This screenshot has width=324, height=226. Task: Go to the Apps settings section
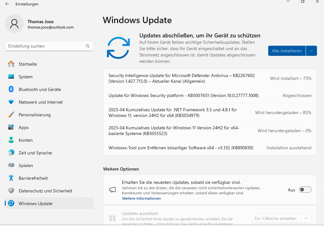(x=23, y=127)
